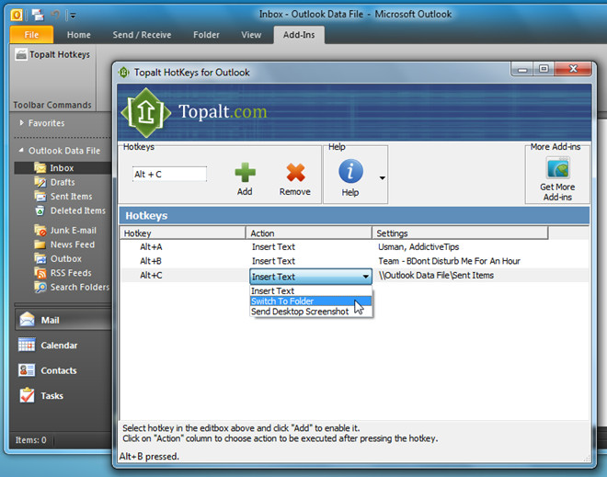
Task: Switch to Mail navigation pane
Action: pyautogui.click(x=63, y=320)
